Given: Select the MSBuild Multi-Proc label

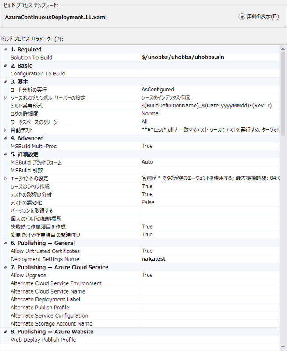Looking at the screenshot, I should pyautogui.click(x=34, y=146).
